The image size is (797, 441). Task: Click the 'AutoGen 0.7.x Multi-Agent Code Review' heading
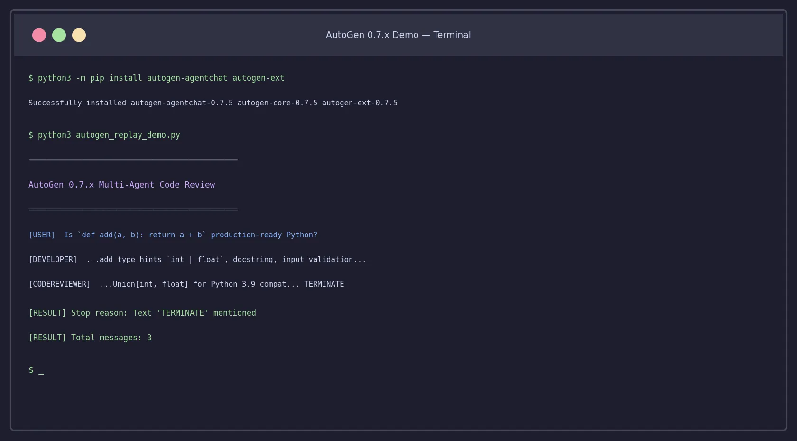coord(121,185)
